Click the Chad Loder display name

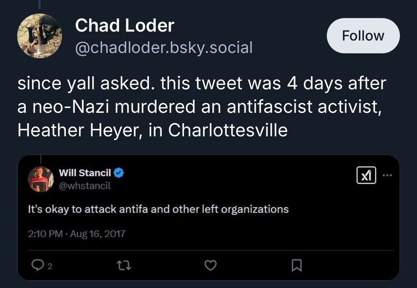(x=124, y=26)
